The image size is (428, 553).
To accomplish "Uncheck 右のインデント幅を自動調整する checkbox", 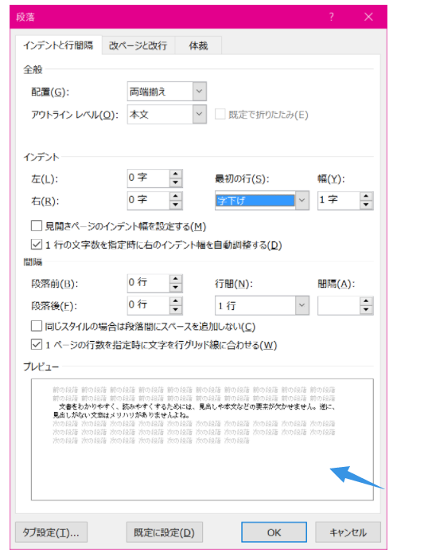I will pos(37,245).
